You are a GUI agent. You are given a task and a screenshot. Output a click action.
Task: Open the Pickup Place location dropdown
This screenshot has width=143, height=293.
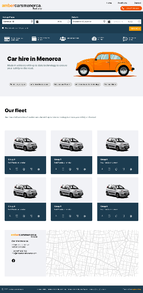18,22
